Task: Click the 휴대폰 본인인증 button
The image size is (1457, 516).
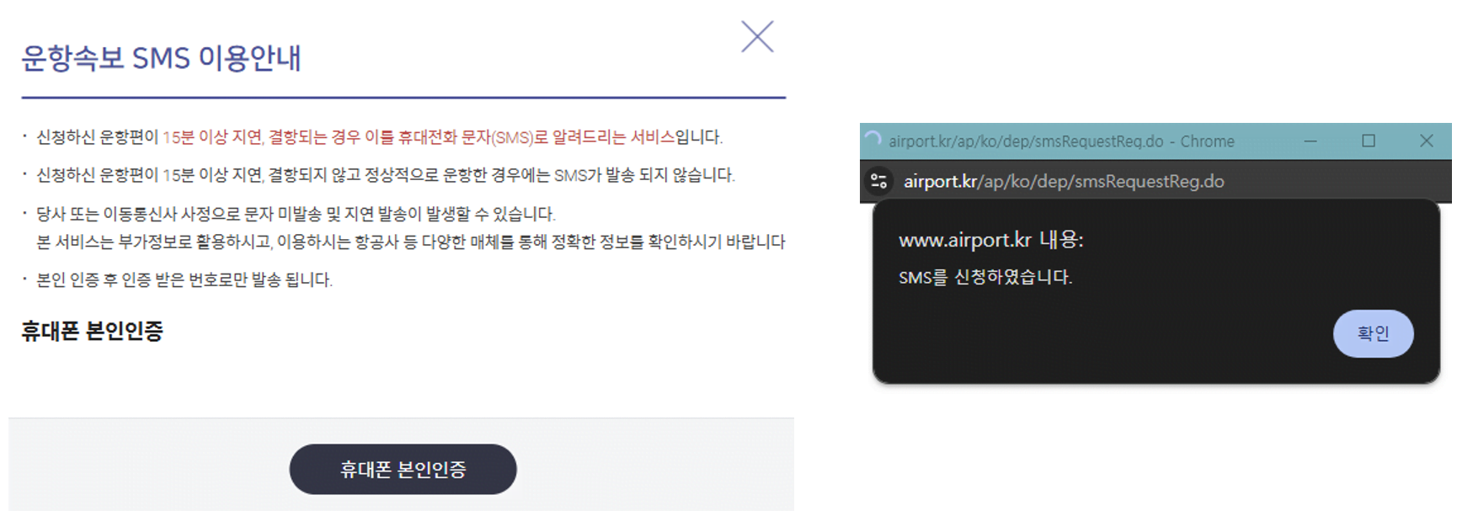Action: tap(403, 470)
